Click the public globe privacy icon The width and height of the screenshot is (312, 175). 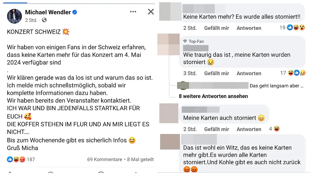coord(44,20)
